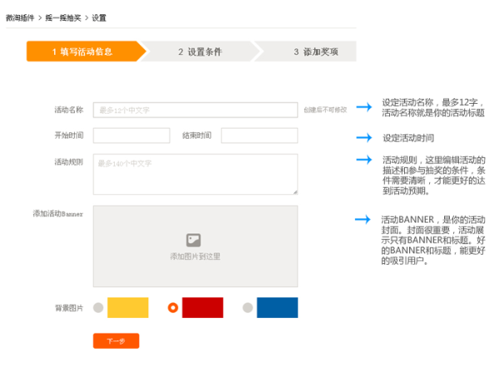Screen dimensions: 499x377
Task: Focus the 结束时间 input field
Action: [259, 135]
